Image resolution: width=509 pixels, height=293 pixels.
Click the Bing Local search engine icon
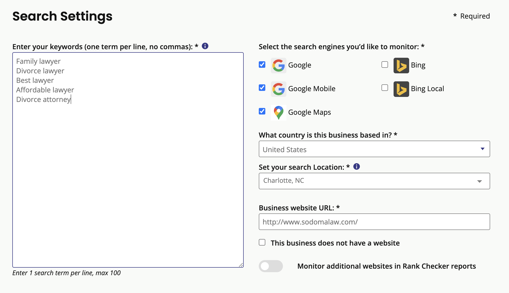401,88
